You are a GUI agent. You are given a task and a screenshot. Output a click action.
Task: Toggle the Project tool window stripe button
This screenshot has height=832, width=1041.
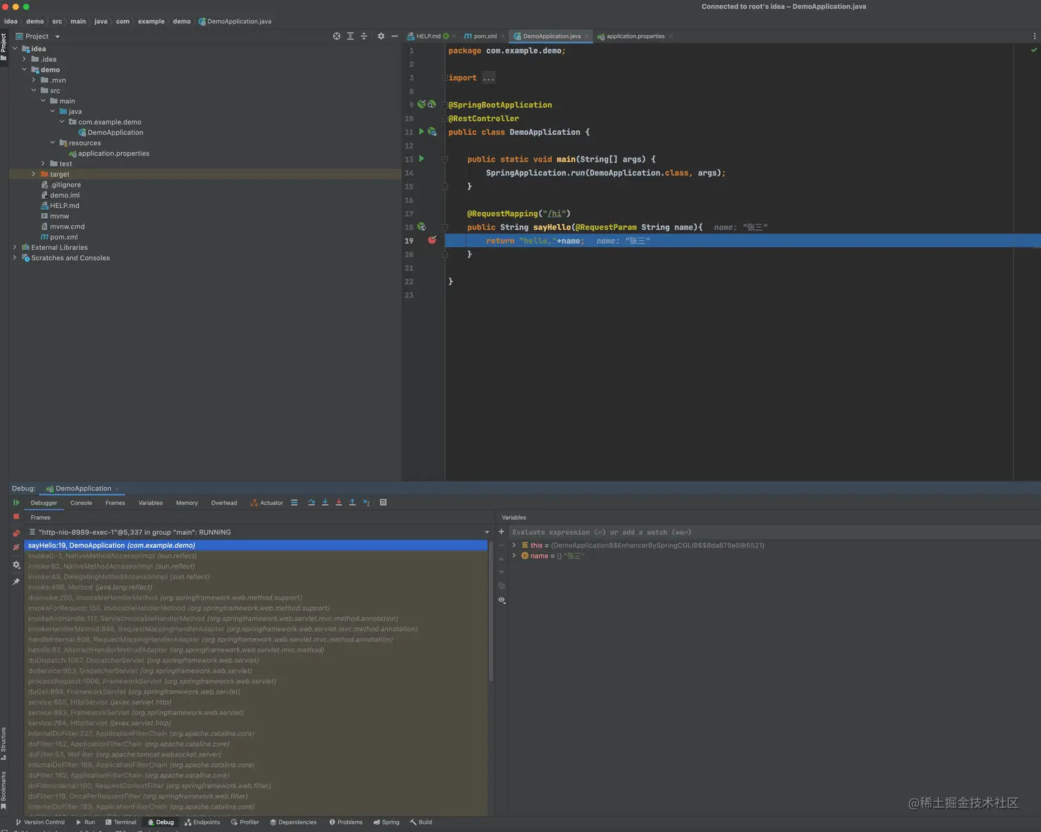pos(3,47)
